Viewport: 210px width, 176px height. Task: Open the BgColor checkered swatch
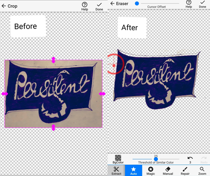coord(118,158)
